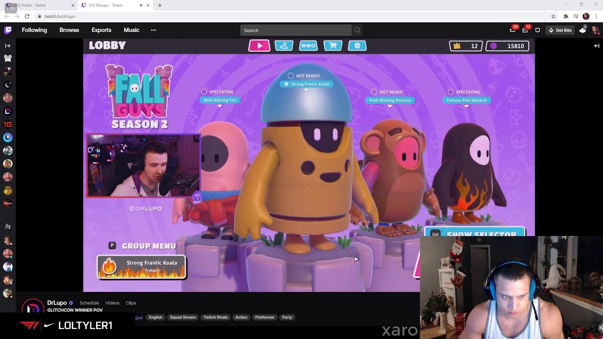Open the Twitch user avatar menu
Image resolution: width=603 pixels, height=339 pixels.
point(595,30)
